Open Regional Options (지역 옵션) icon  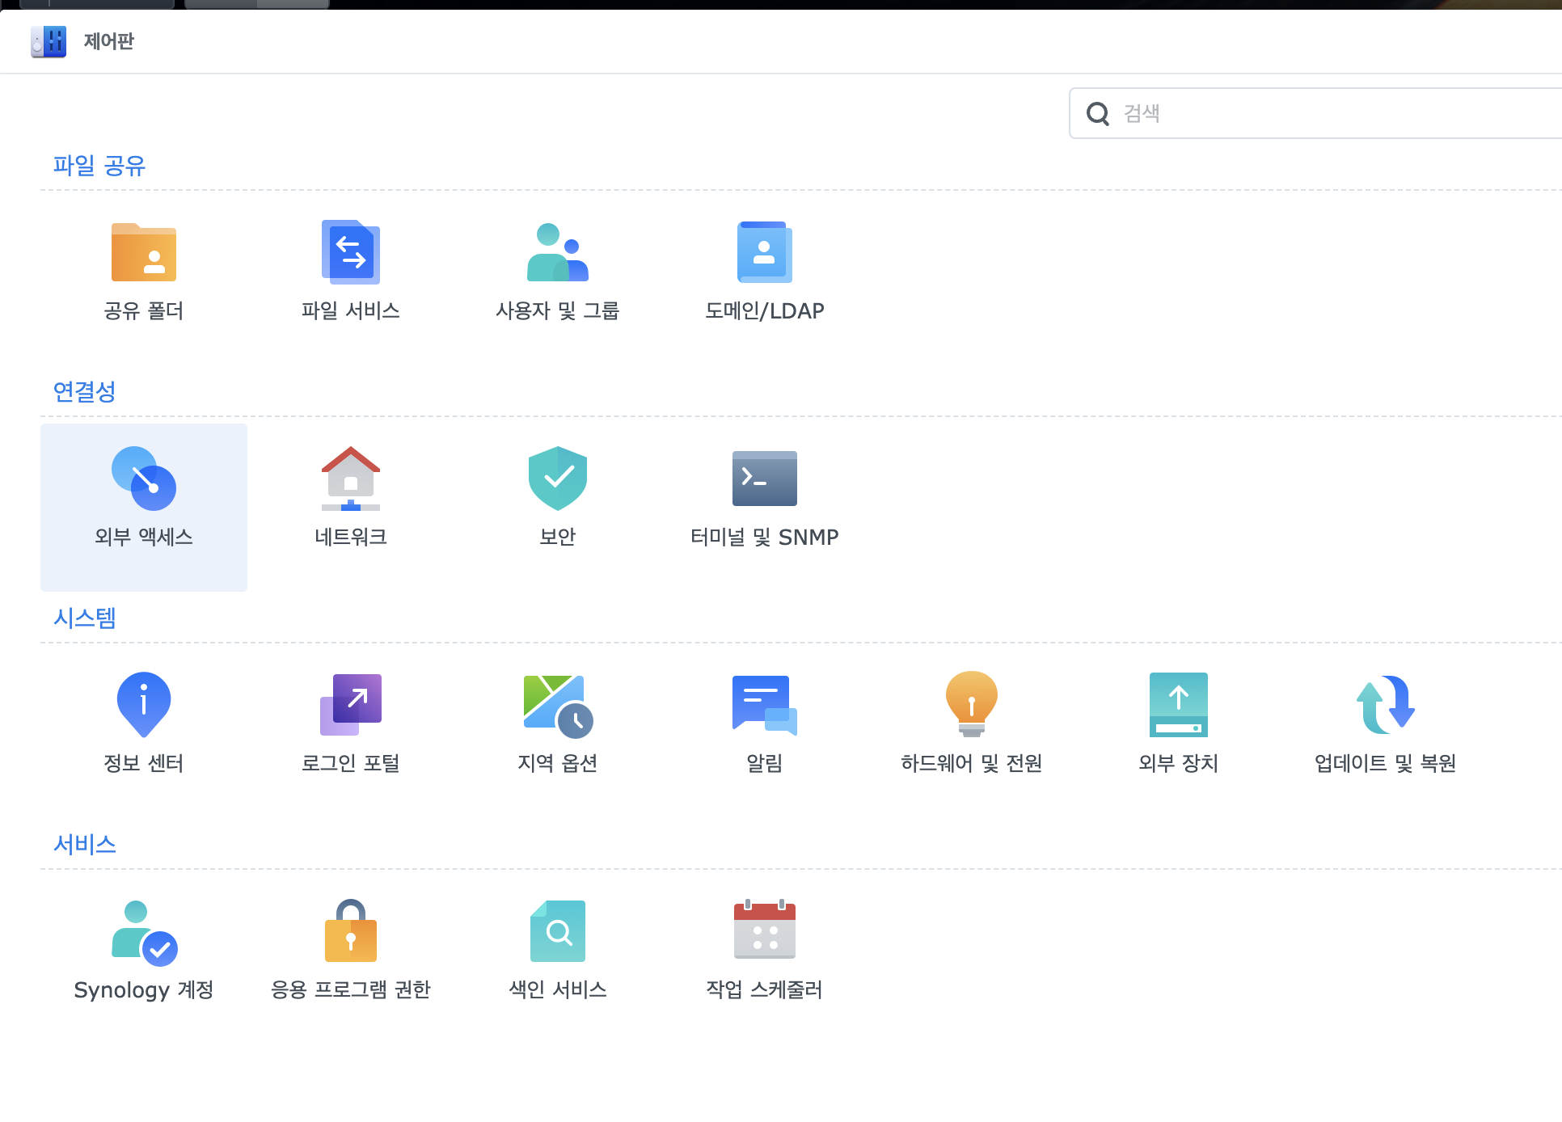[558, 706]
